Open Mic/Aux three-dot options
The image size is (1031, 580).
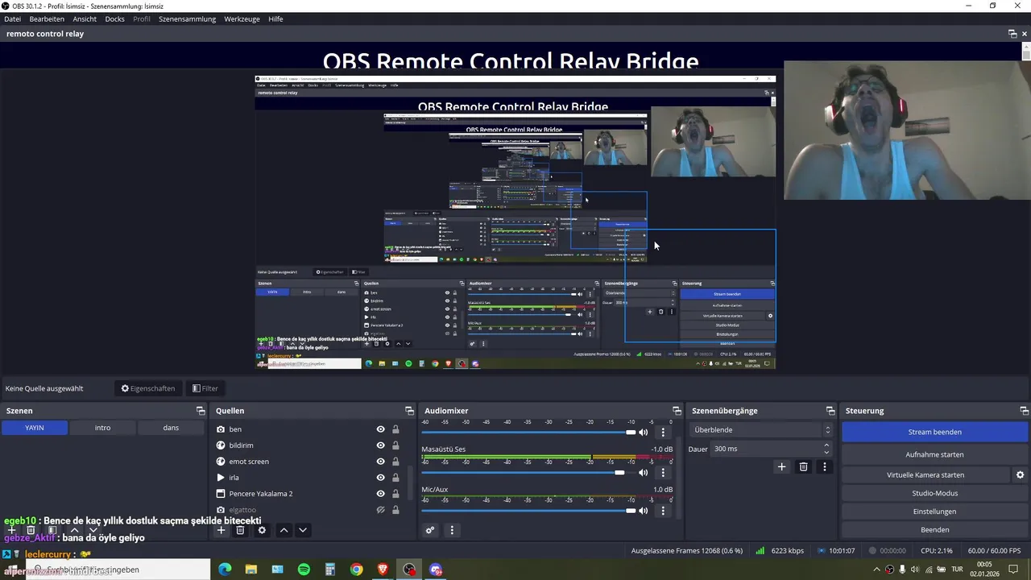pyautogui.click(x=663, y=510)
